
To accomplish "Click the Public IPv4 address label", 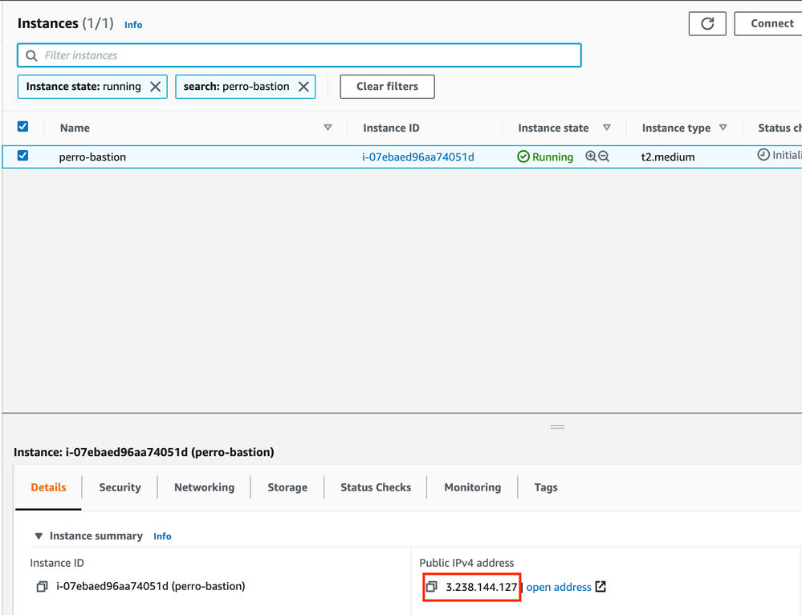I will 466,563.
